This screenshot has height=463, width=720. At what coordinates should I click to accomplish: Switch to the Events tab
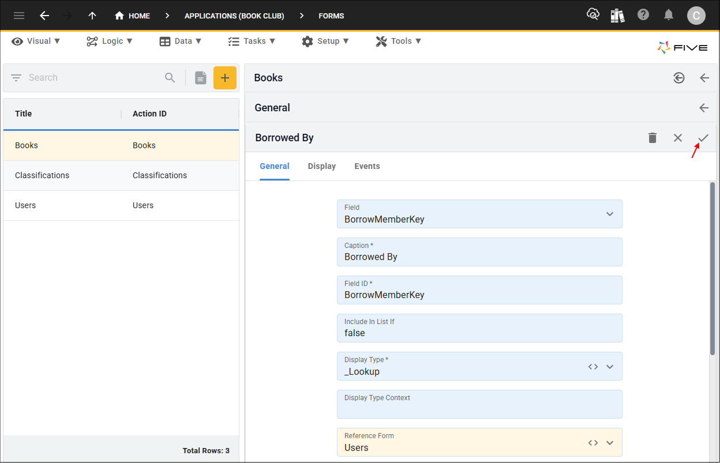(x=367, y=166)
